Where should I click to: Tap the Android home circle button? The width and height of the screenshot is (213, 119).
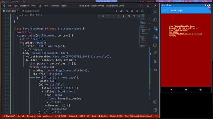click(186, 90)
